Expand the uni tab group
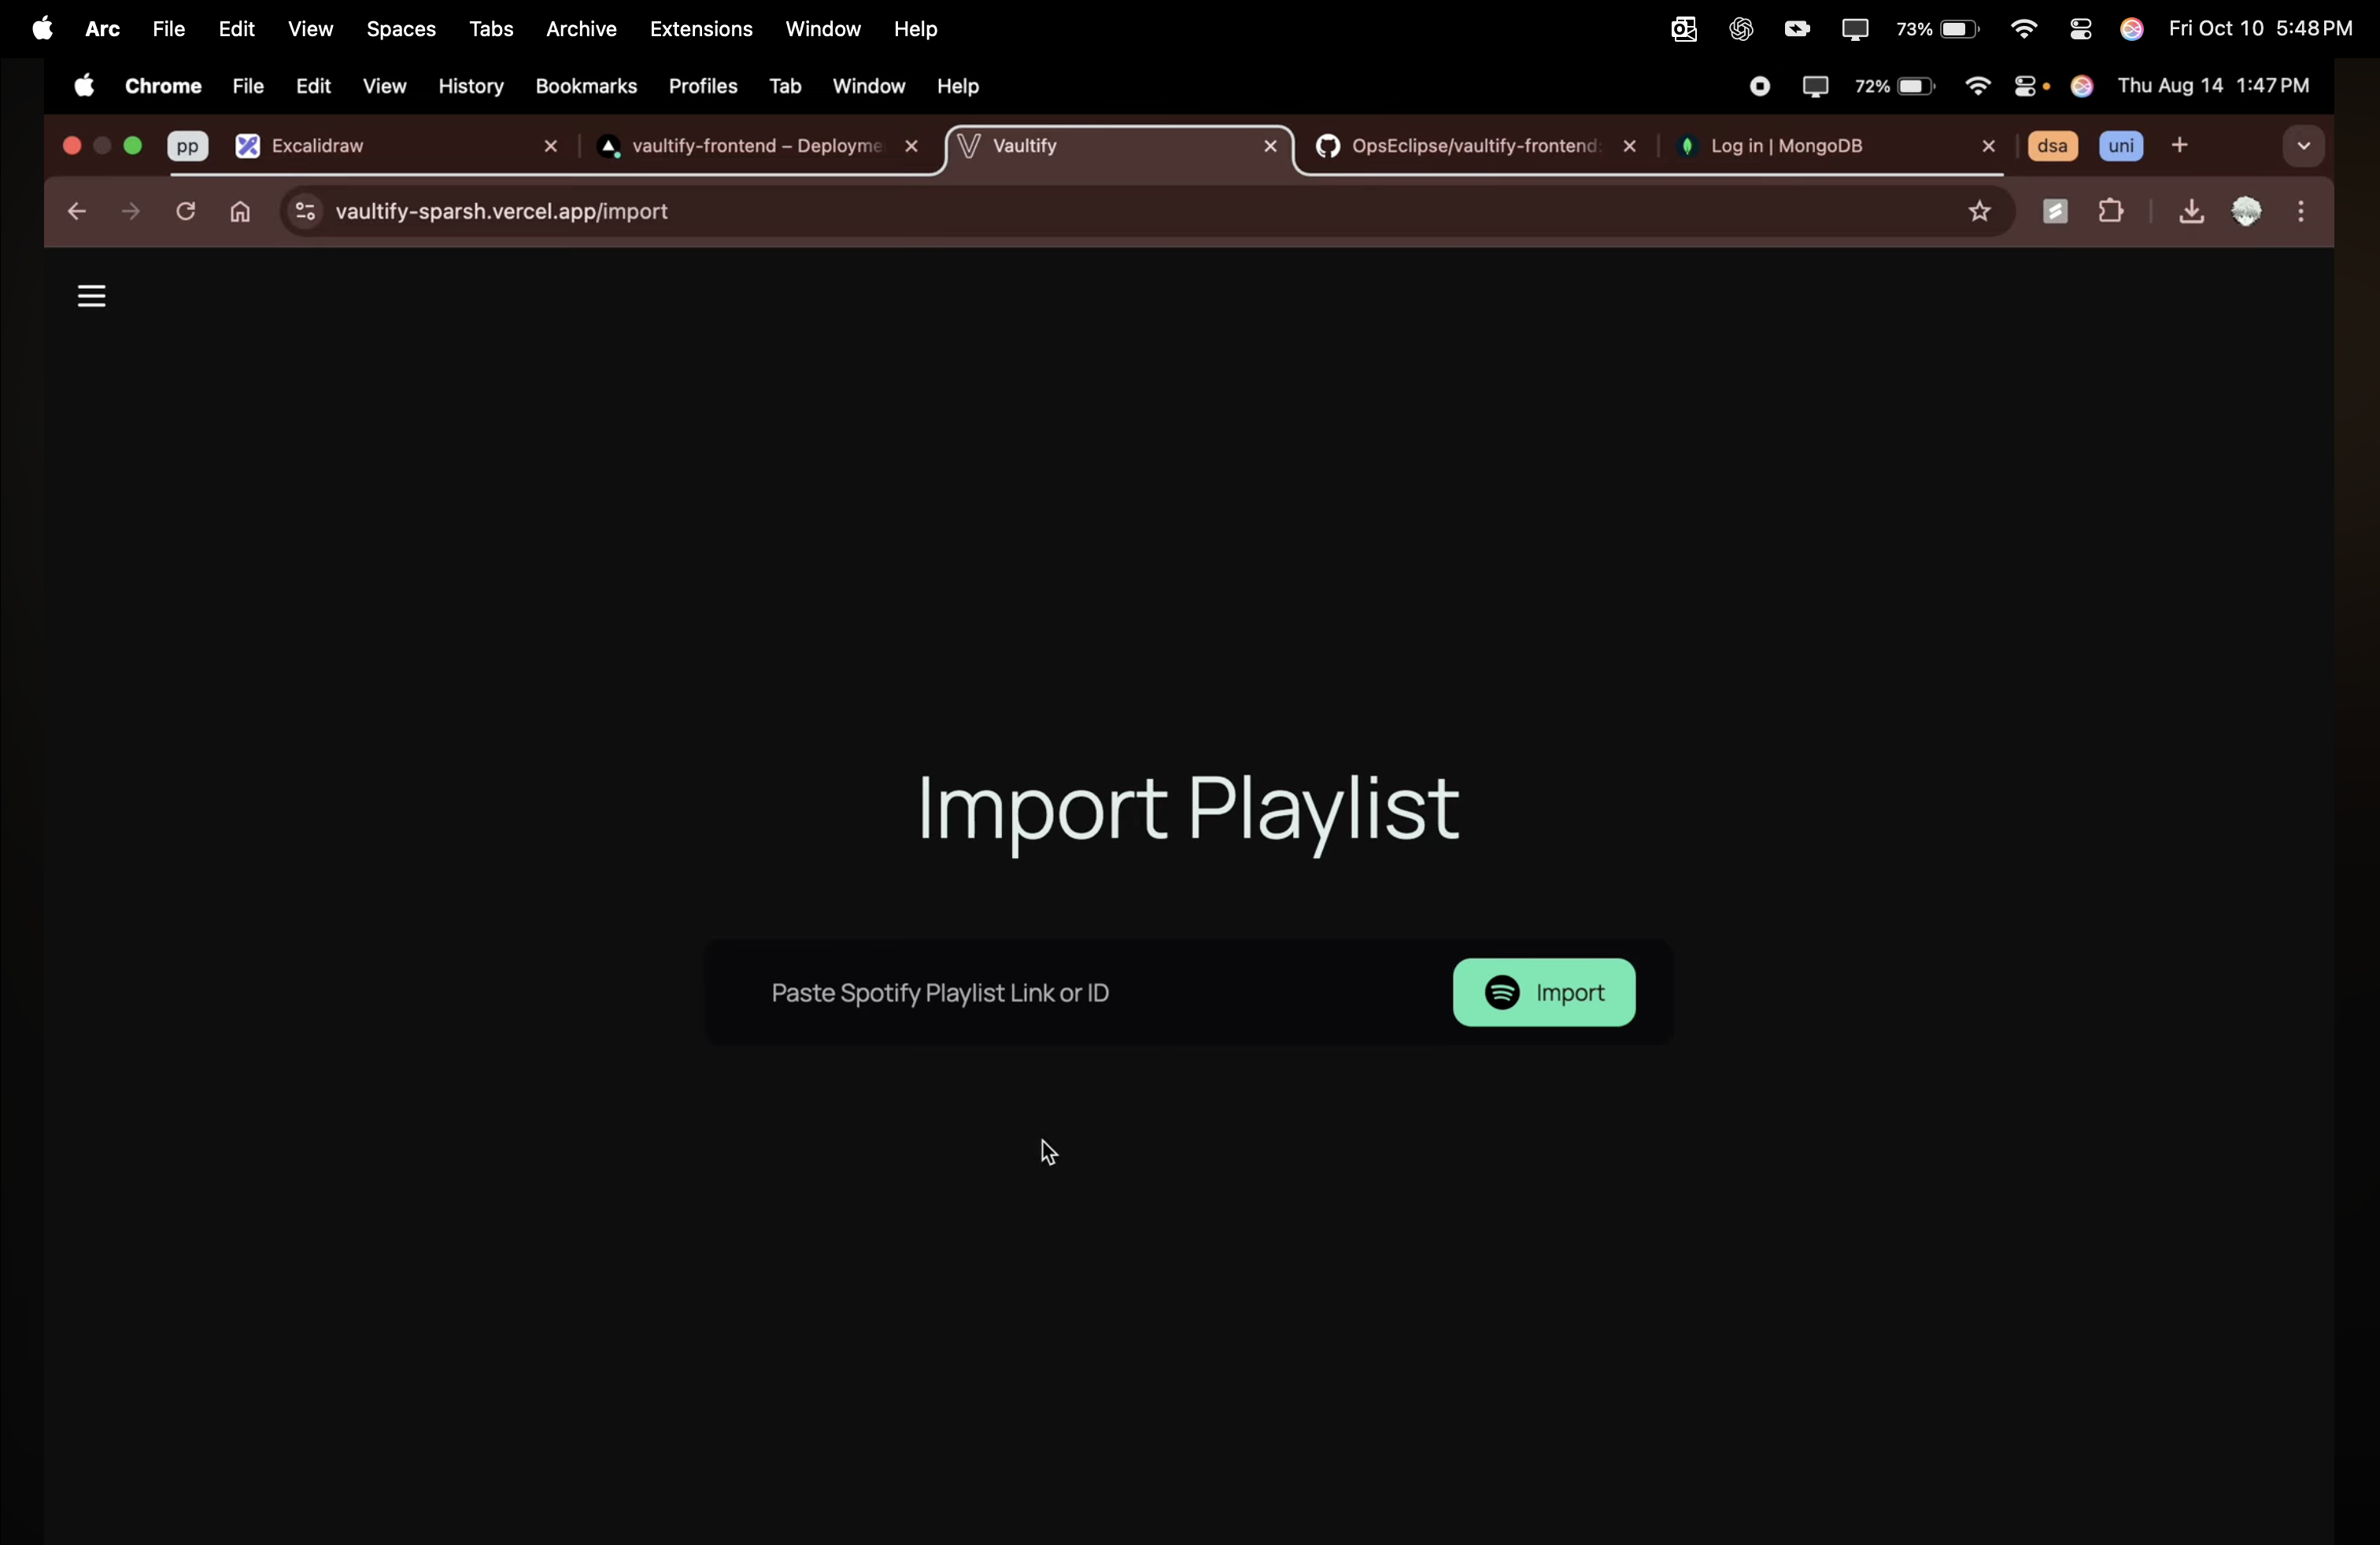Image resolution: width=2380 pixels, height=1545 pixels. click(x=2120, y=147)
